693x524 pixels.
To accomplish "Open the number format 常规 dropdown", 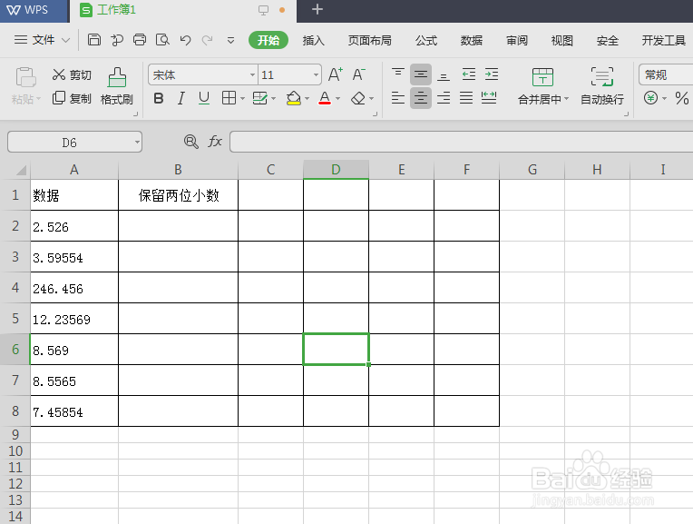I will click(666, 74).
